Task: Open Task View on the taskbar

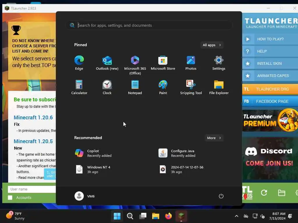Action: (x=143, y=216)
